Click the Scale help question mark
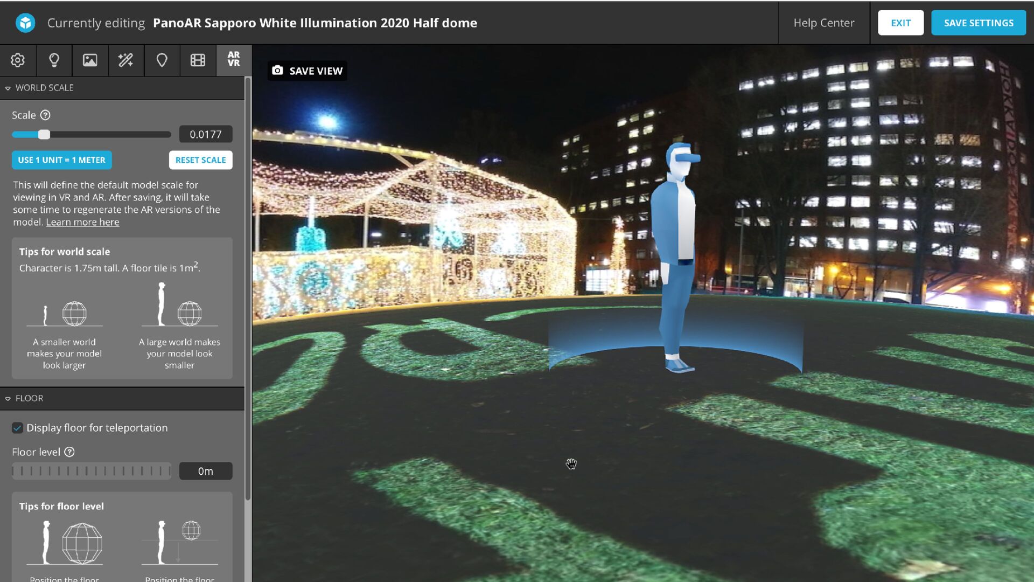The width and height of the screenshot is (1034, 582). [x=45, y=115]
